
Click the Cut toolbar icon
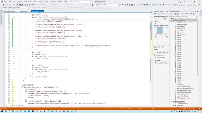[25, 5]
